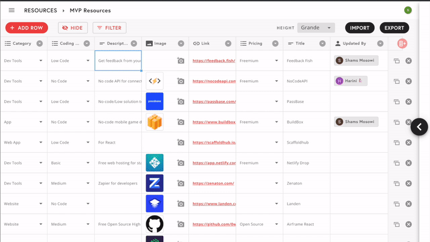Open the nocodeapi.com link
430x242 pixels.
[x=214, y=81]
